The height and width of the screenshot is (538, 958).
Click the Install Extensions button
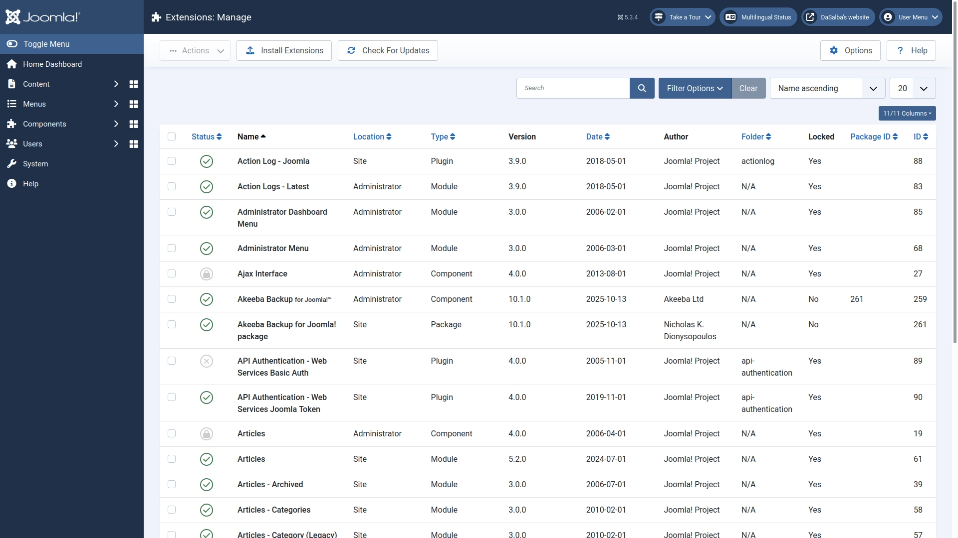point(284,50)
